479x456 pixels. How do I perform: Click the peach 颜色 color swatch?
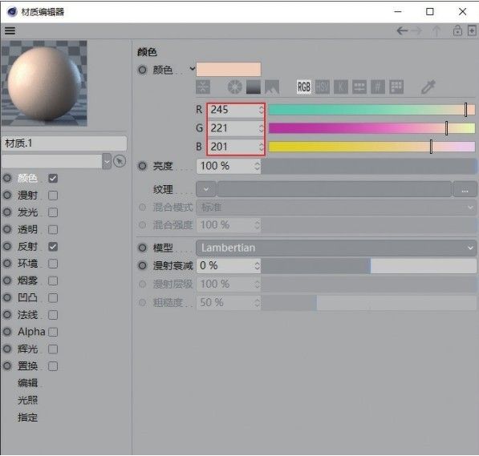point(229,69)
